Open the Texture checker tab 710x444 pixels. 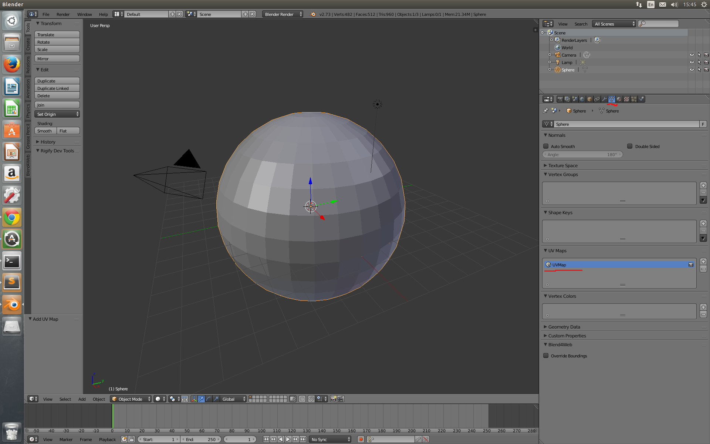coord(626,99)
